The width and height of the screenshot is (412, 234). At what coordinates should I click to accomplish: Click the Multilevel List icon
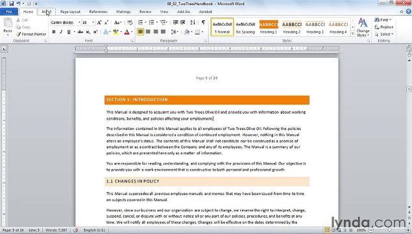(163, 23)
